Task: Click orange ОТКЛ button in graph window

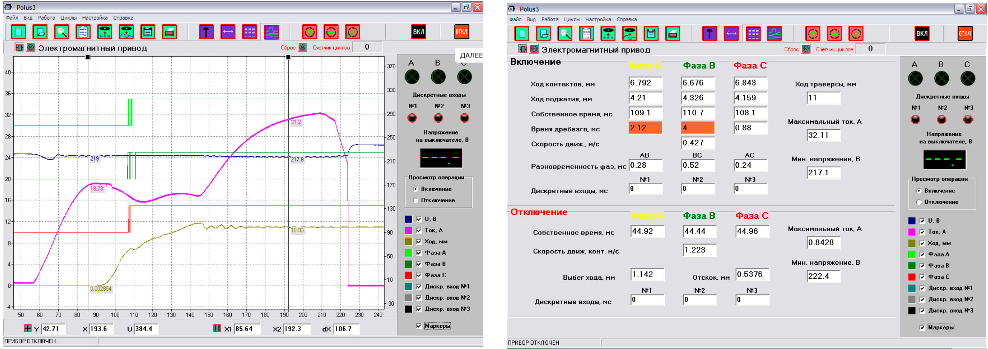Action: pyautogui.click(x=462, y=32)
